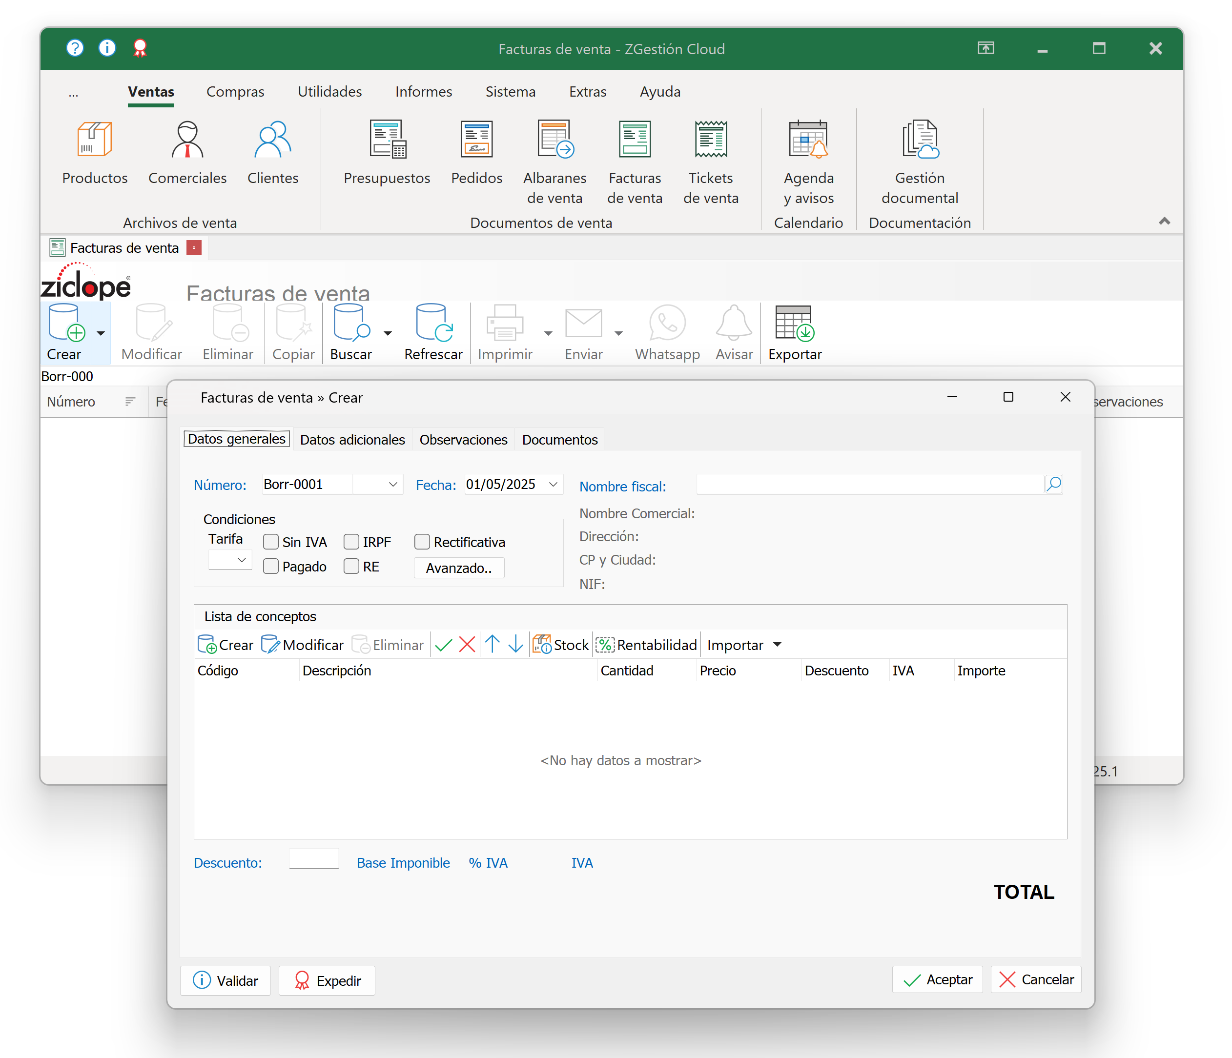Click the Importar button
Image resolution: width=1232 pixels, height=1058 pixels.
[x=735, y=645]
